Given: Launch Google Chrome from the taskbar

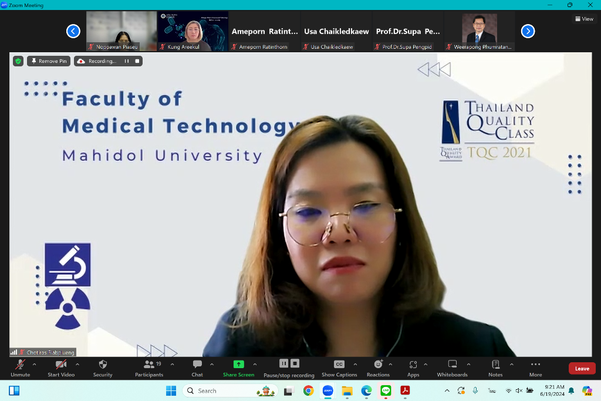Looking at the screenshot, I should 308,390.
